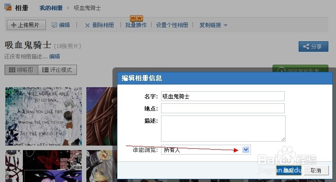Open the brown-haired girl photo thumbnail
Screen dimensions: 336x182
click(102, 116)
